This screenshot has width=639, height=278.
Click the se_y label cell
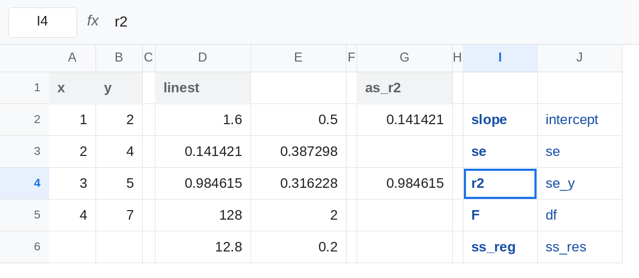(580, 183)
